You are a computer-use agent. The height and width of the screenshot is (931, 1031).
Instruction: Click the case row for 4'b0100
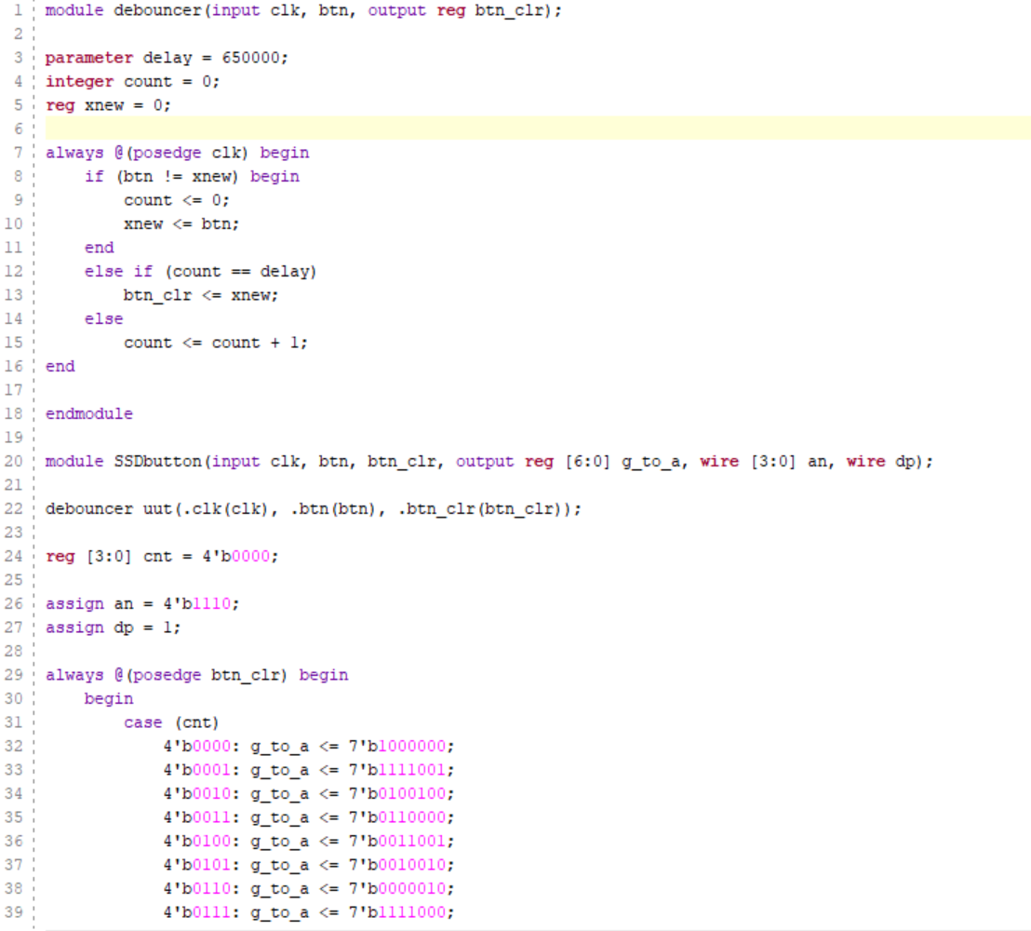(308, 840)
